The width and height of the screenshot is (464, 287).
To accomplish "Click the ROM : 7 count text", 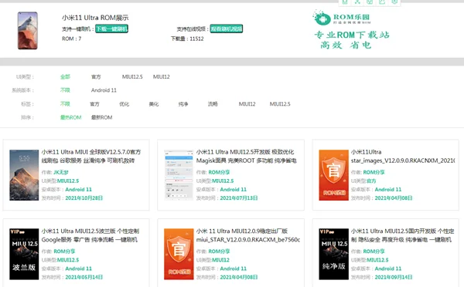I will click(72, 39).
